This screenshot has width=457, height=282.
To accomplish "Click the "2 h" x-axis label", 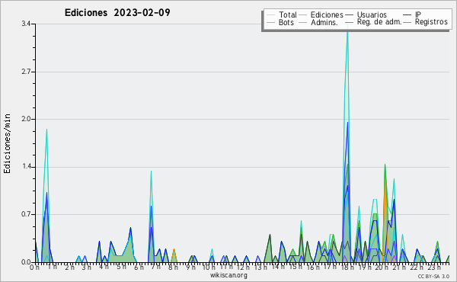I will (x=69, y=268).
